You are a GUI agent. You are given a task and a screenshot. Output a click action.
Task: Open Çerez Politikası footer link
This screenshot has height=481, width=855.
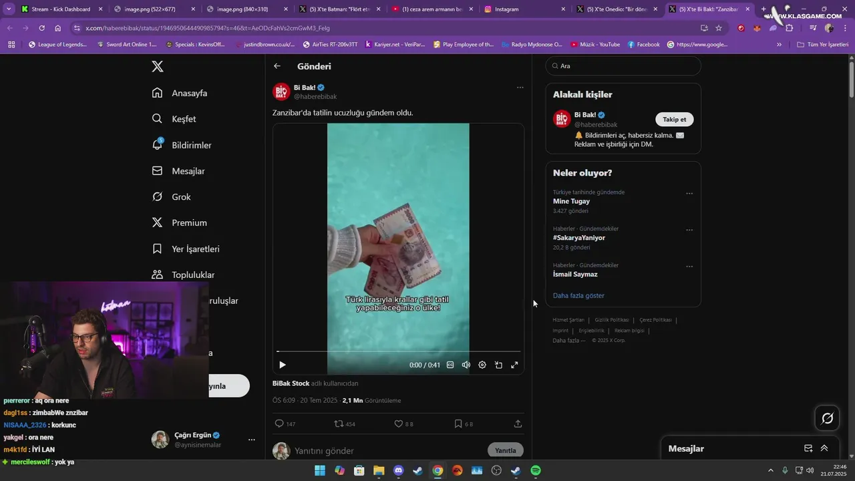655,320
